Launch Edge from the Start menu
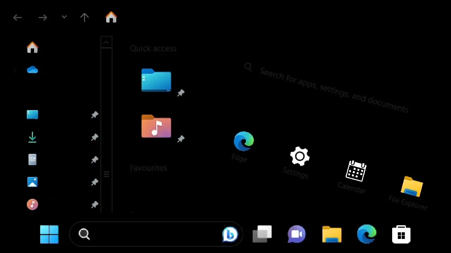The height and width of the screenshot is (253, 451). [243, 141]
